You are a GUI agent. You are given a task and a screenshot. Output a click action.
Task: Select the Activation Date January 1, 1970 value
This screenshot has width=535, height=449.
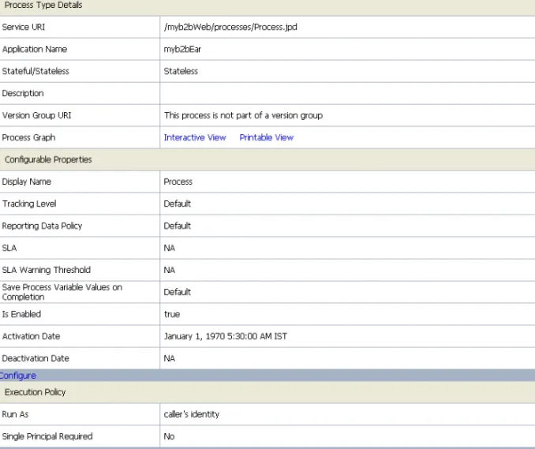pyautogui.click(x=226, y=336)
